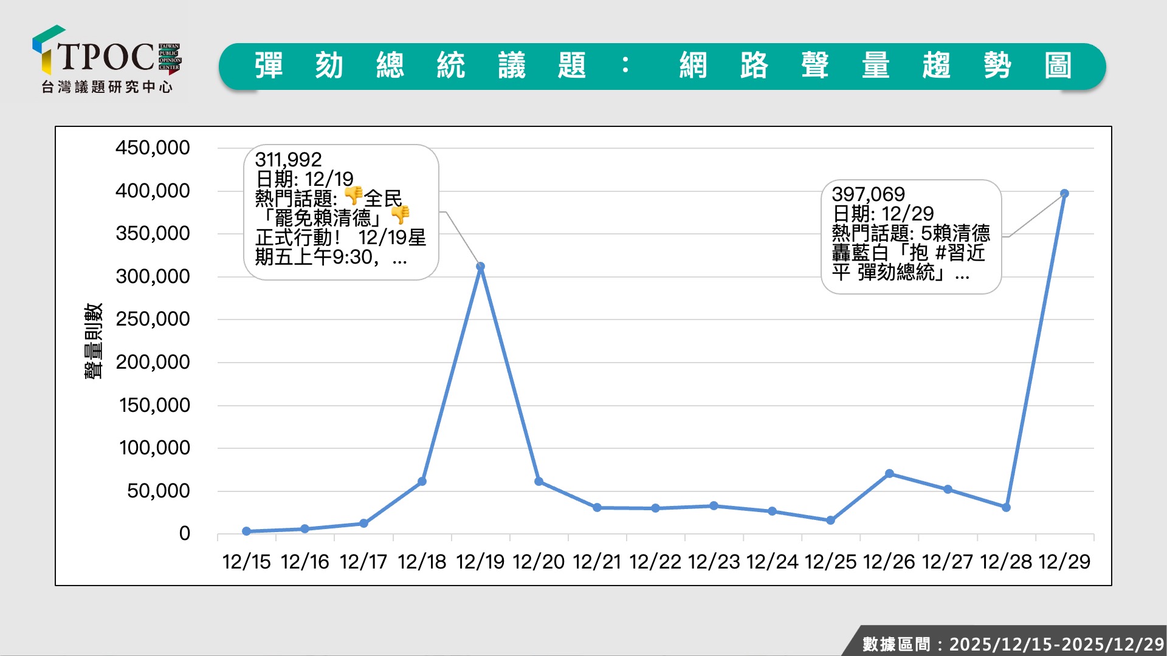Click the 12/26 data point marker
Viewport: 1167px width, 656px height.
[x=889, y=473]
